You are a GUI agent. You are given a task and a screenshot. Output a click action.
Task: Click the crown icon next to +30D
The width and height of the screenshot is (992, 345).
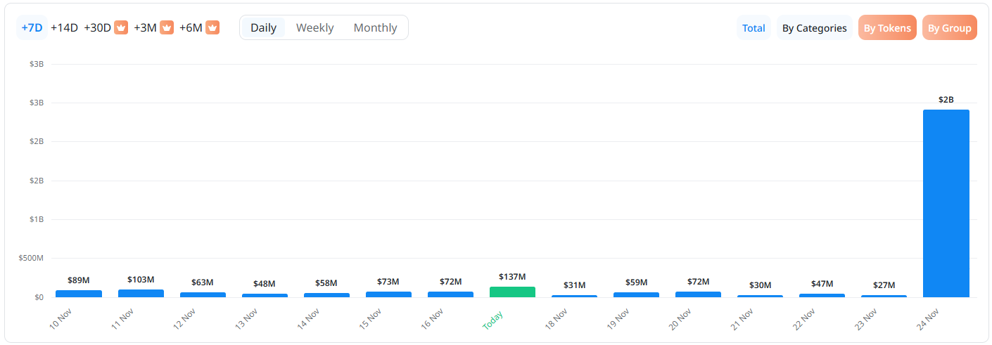[x=121, y=28]
